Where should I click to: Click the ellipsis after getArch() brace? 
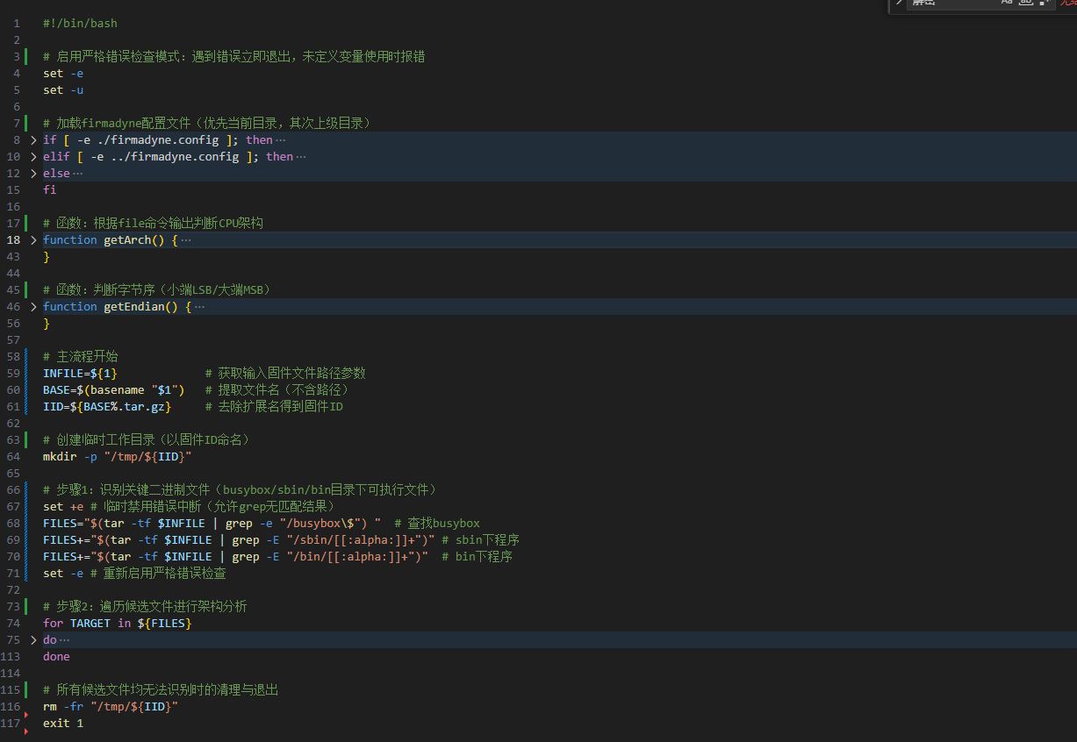185,240
